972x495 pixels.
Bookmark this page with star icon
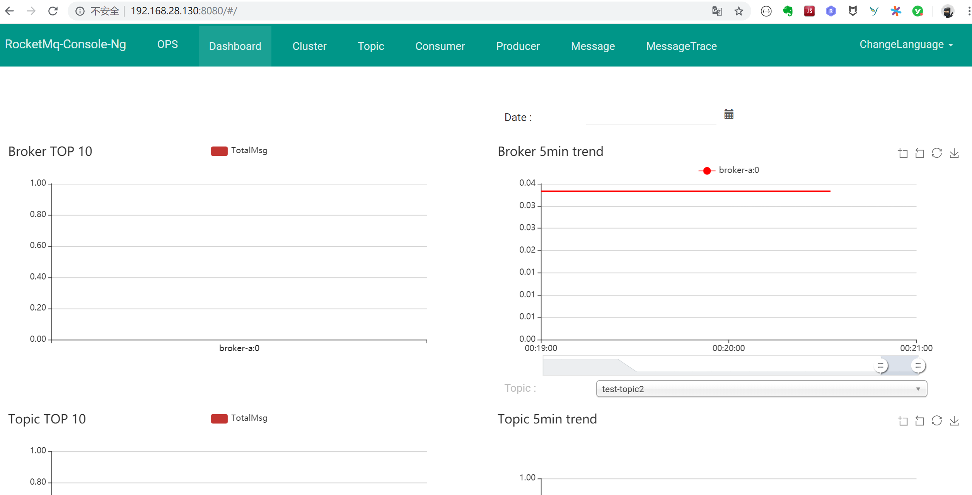pyautogui.click(x=739, y=11)
